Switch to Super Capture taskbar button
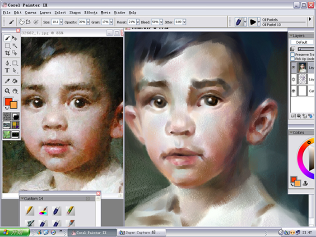This screenshot has width=316, height=237. (142, 232)
